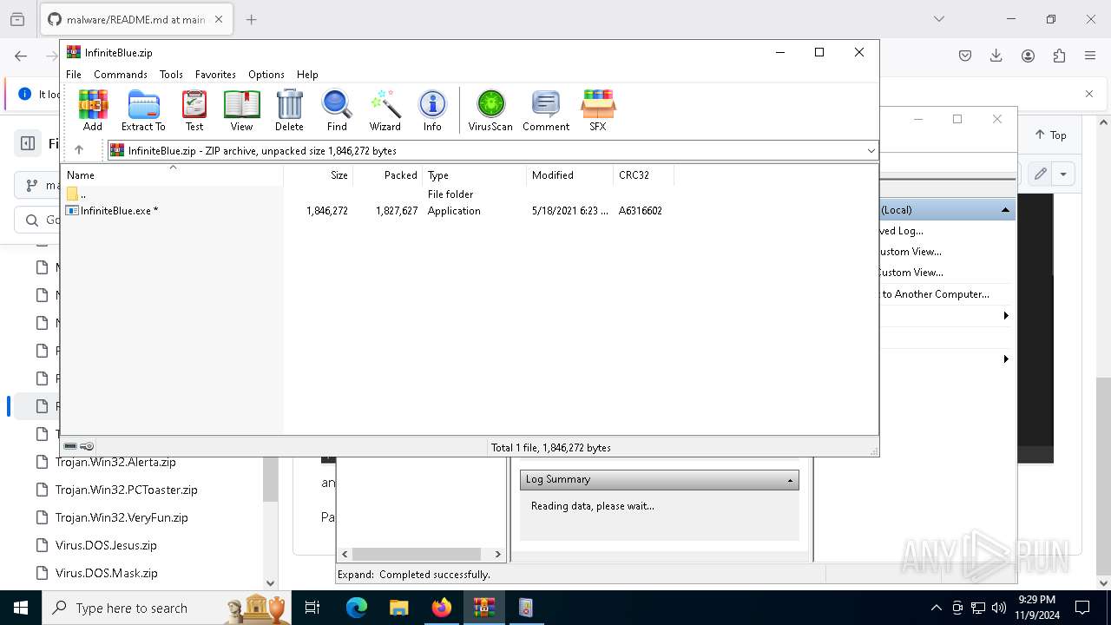Screen dimensions: 1111x625
Task: Open the list all tabs dropdown
Action: [938, 19]
